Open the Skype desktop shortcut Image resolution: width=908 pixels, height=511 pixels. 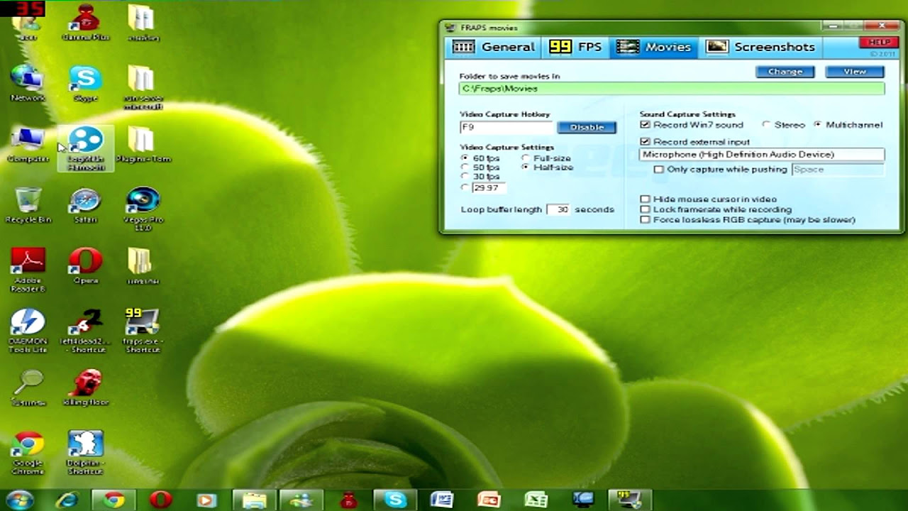86,83
